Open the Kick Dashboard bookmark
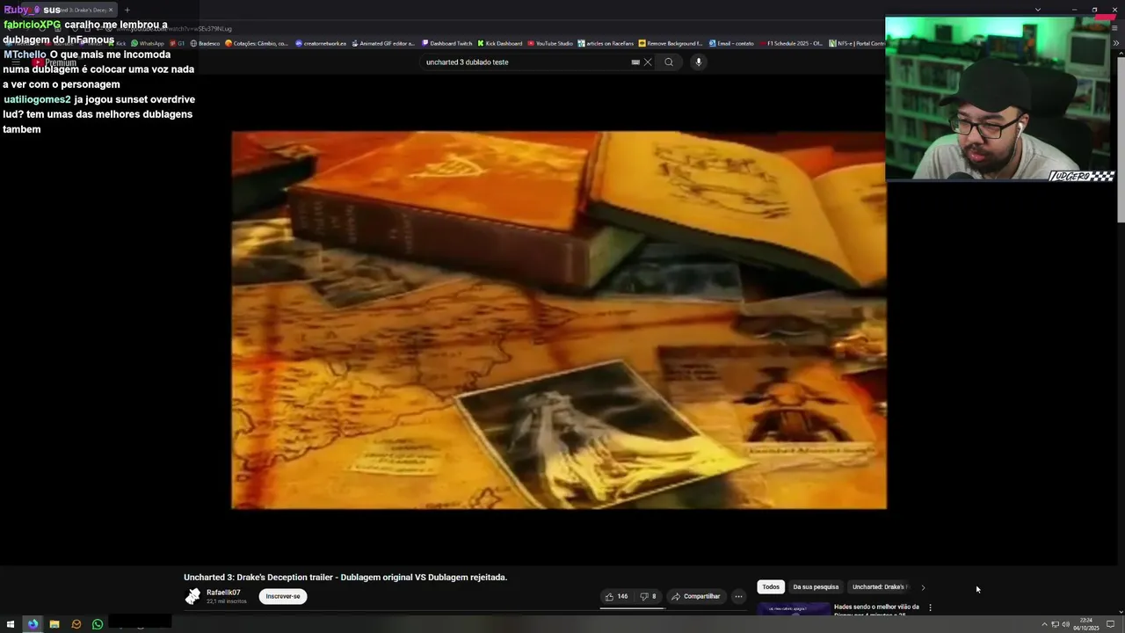Image resolution: width=1125 pixels, height=633 pixels. [x=500, y=43]
